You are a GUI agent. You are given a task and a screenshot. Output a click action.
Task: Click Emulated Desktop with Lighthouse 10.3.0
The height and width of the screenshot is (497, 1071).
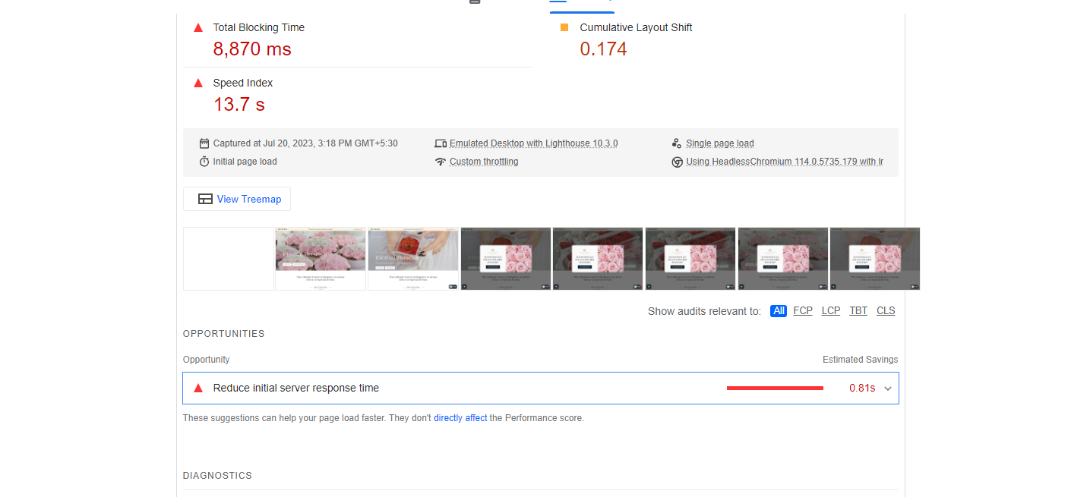click(x=533, y=143)
